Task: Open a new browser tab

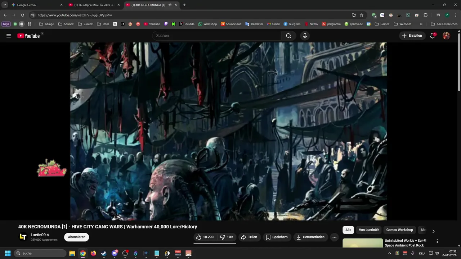Action: click(x=184, y=5)
